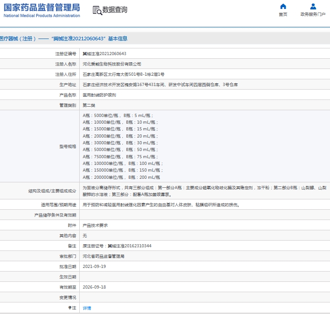330x315 pixels.
Task: Select the 注册人住所 address value
Action: point(124,74)
